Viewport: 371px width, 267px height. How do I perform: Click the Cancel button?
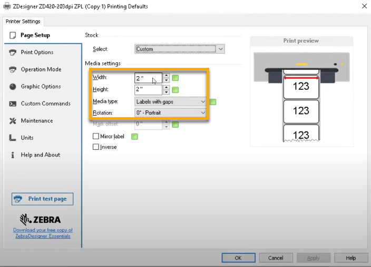(276, 258)
